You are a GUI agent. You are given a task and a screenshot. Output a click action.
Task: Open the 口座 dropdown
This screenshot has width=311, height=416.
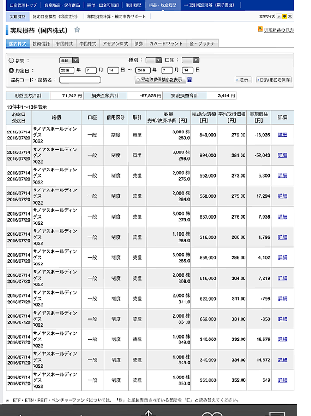pyautogui.click(x=190, y=60)
